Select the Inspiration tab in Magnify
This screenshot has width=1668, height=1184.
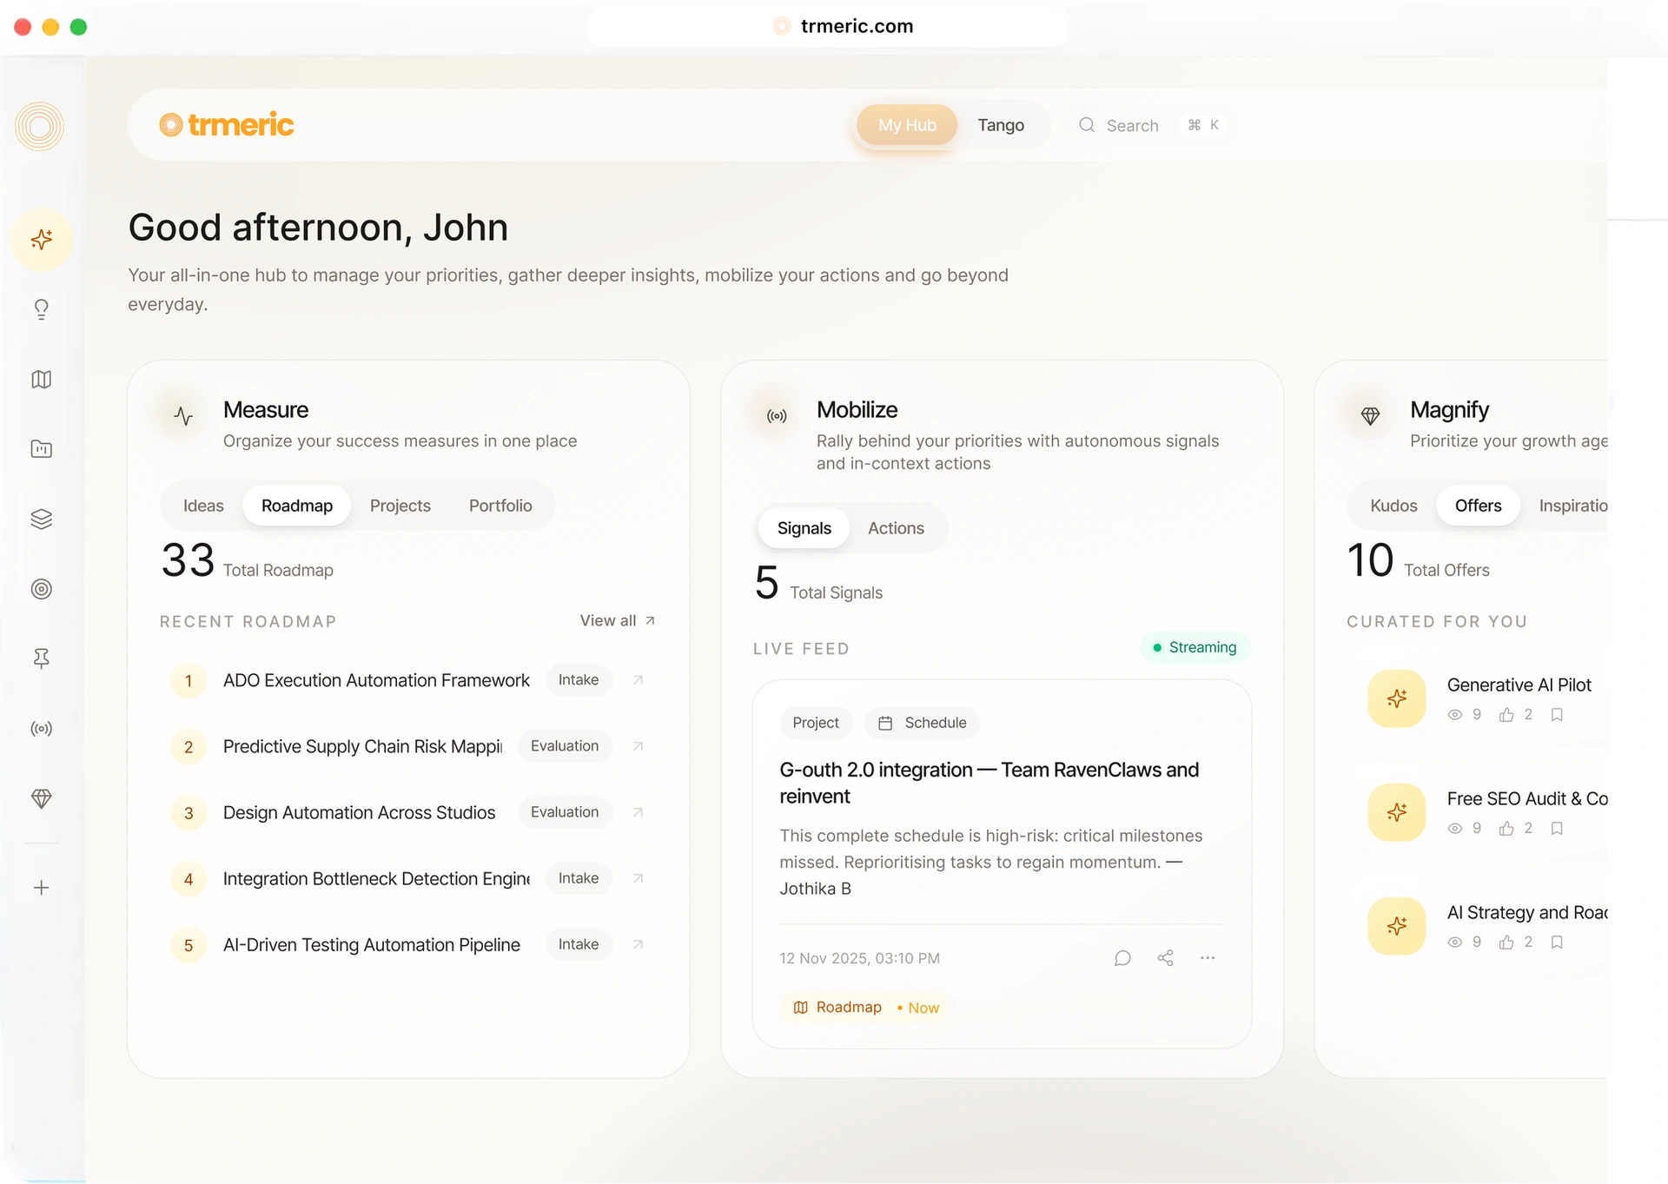pyautogui.click(x=1572, y=506)
